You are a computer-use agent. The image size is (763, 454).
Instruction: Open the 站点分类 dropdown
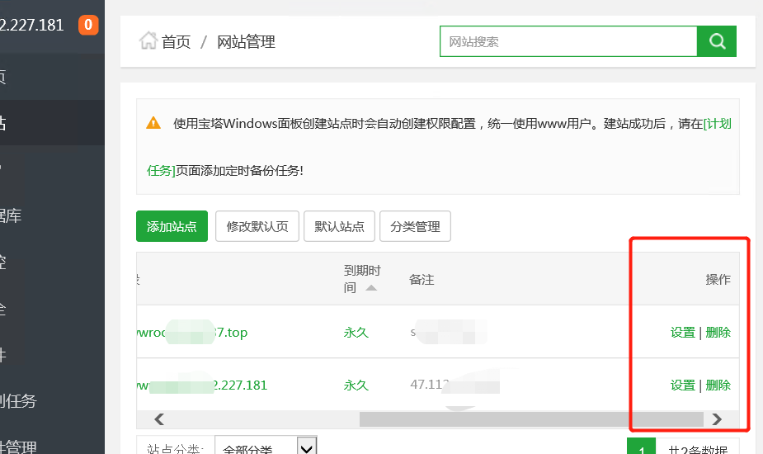click(266, 447)
